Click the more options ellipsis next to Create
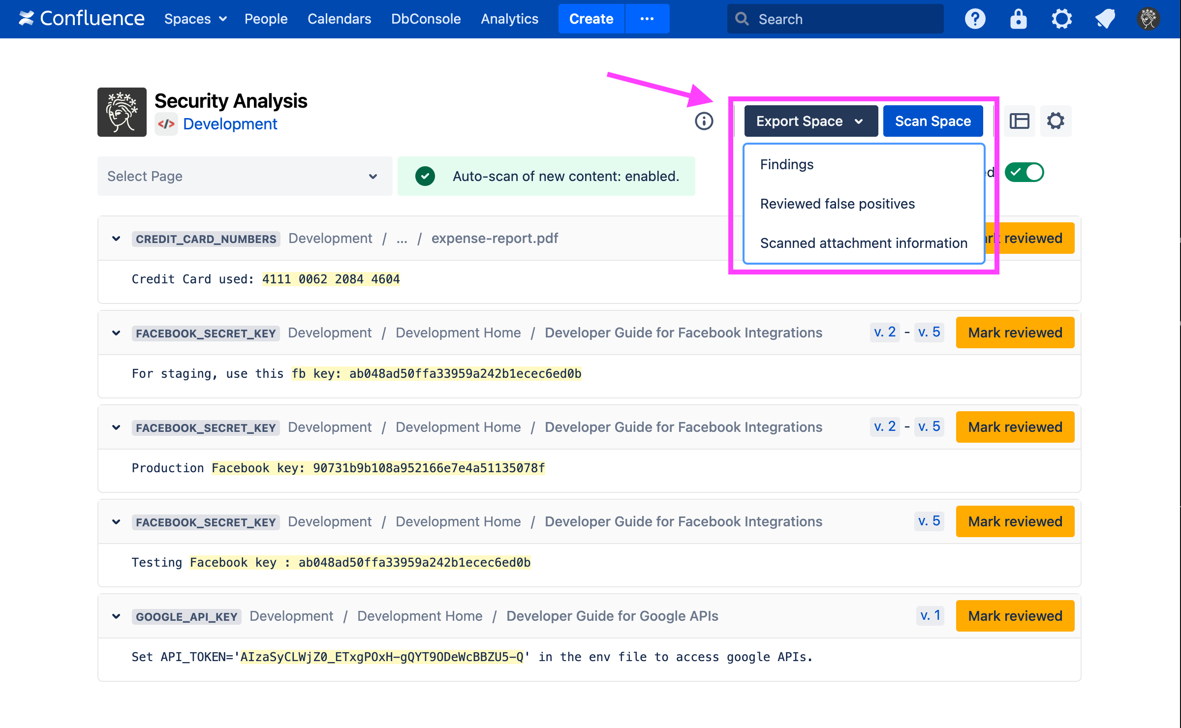1181x728 pixels. pos(647,19)
